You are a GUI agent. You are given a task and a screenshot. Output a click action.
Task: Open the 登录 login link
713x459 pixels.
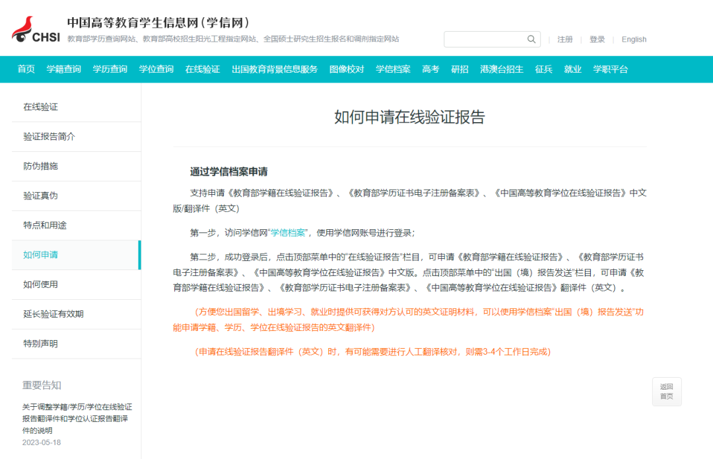point(597,40)
